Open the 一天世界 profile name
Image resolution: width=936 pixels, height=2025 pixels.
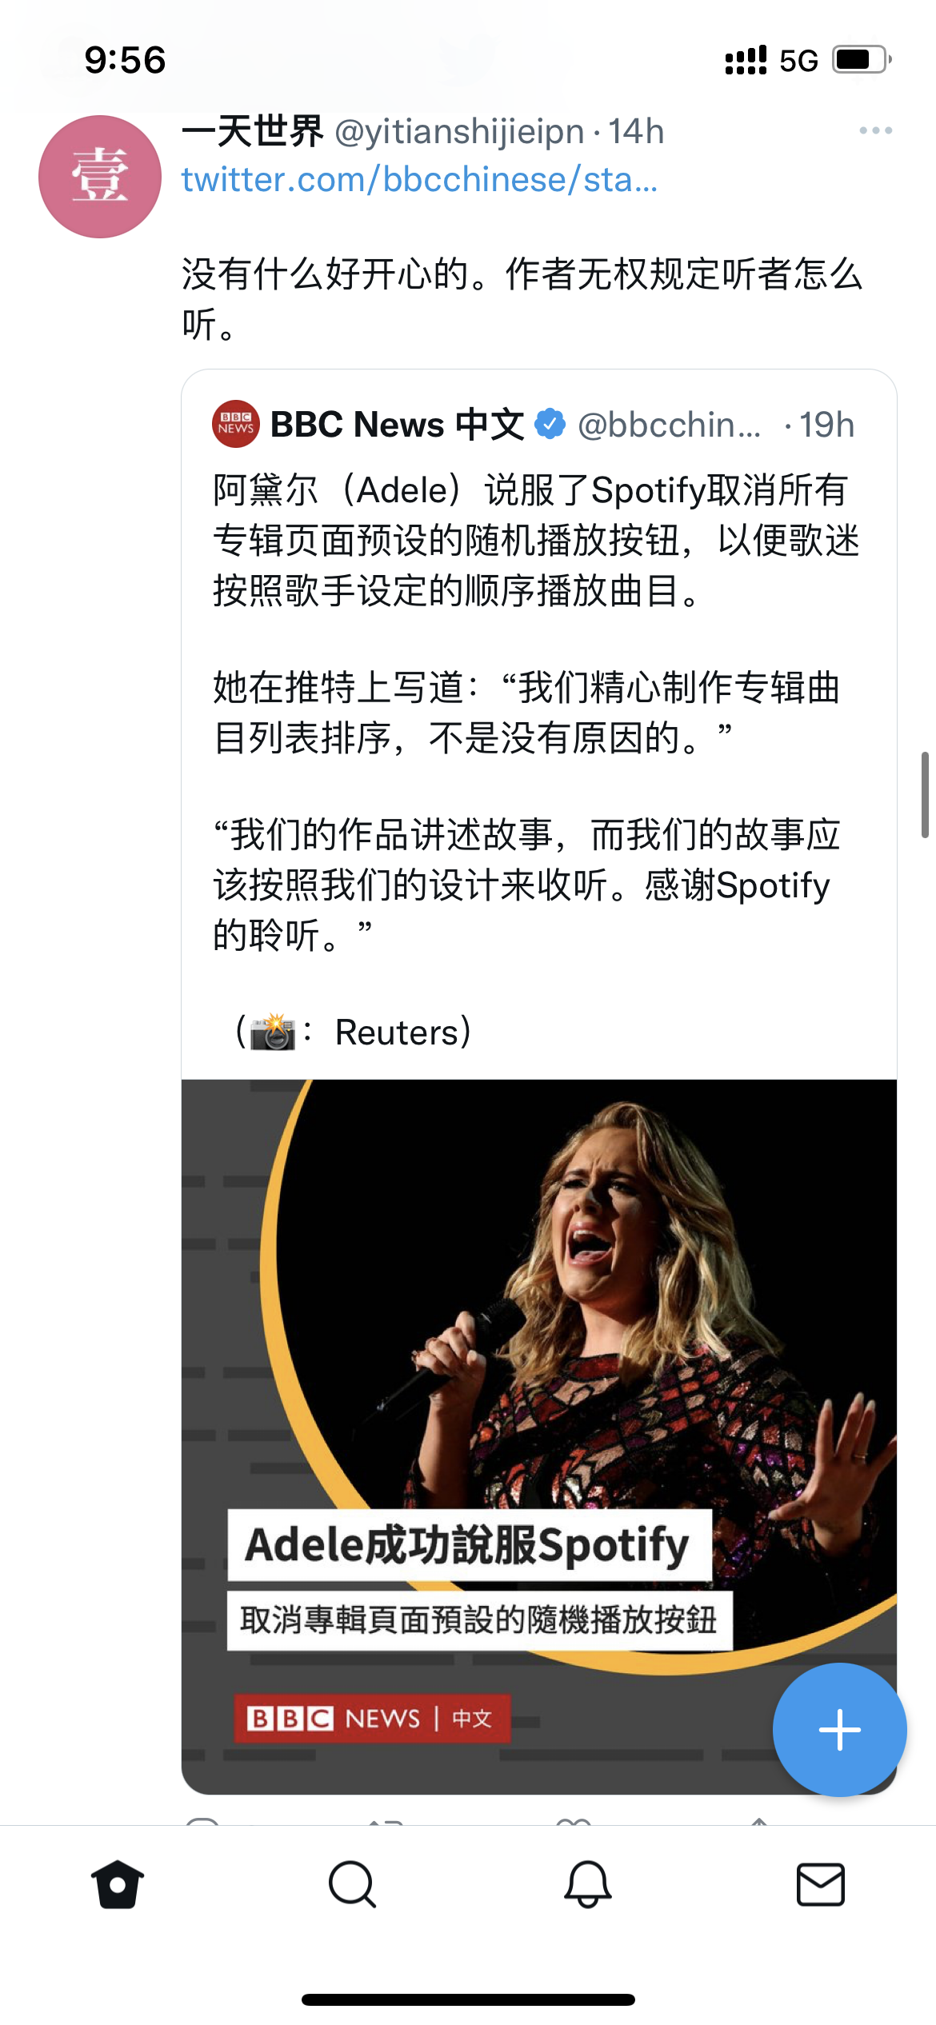click(x=253, y=131)
